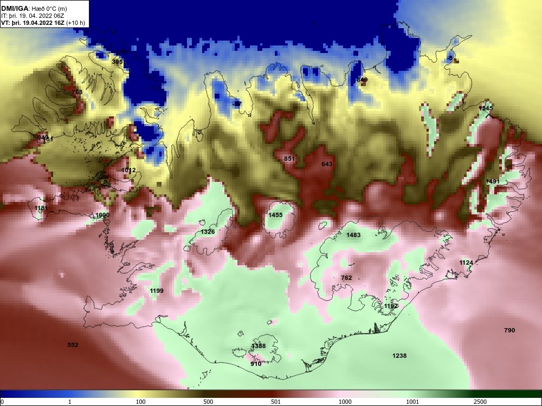Screen dimensions: 542x406
Task: Click the legend label 500
Action: click(208, 402)
